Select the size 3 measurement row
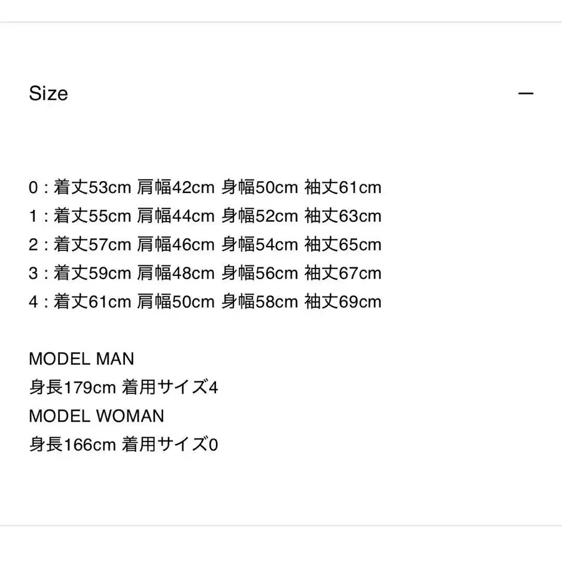 (206, 273)
